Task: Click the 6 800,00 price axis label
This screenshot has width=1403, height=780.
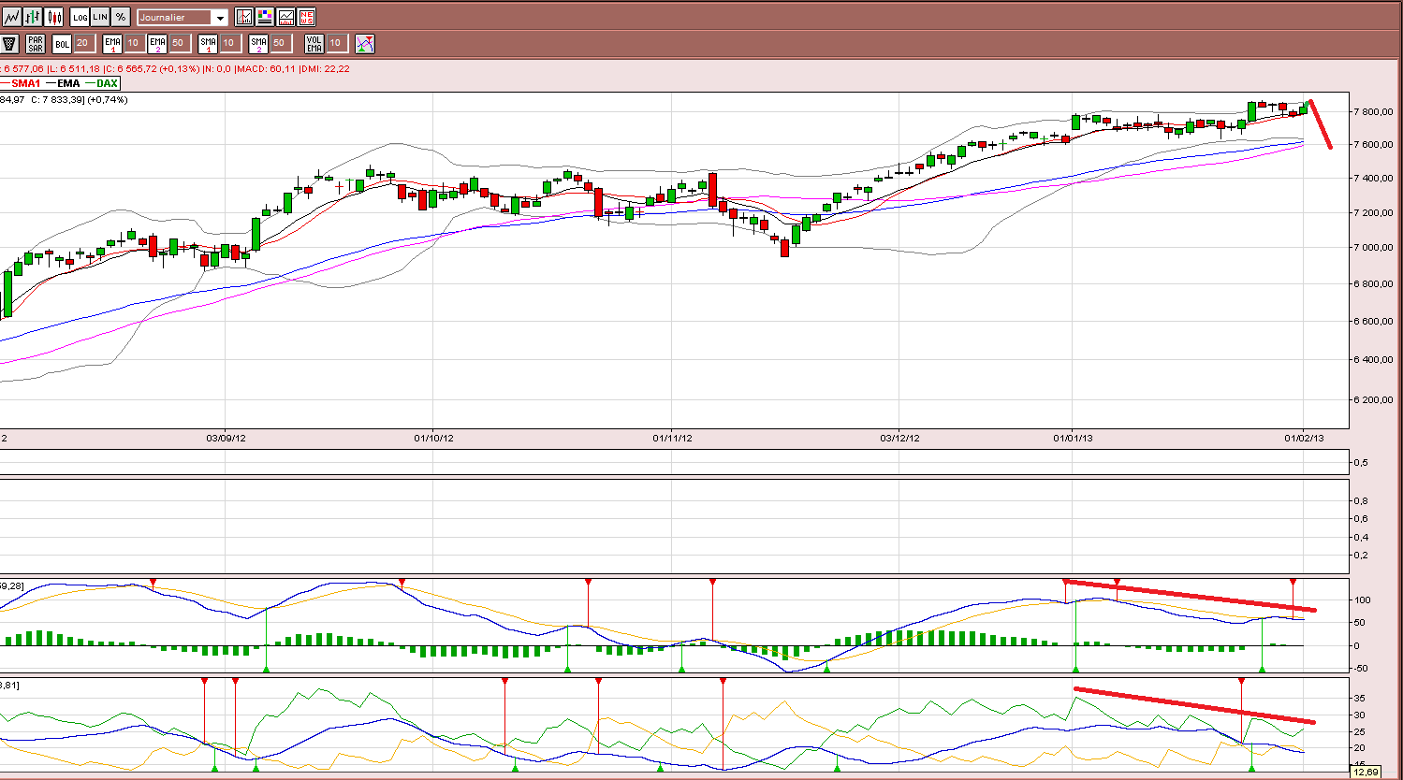Action: click(1375, 283)
